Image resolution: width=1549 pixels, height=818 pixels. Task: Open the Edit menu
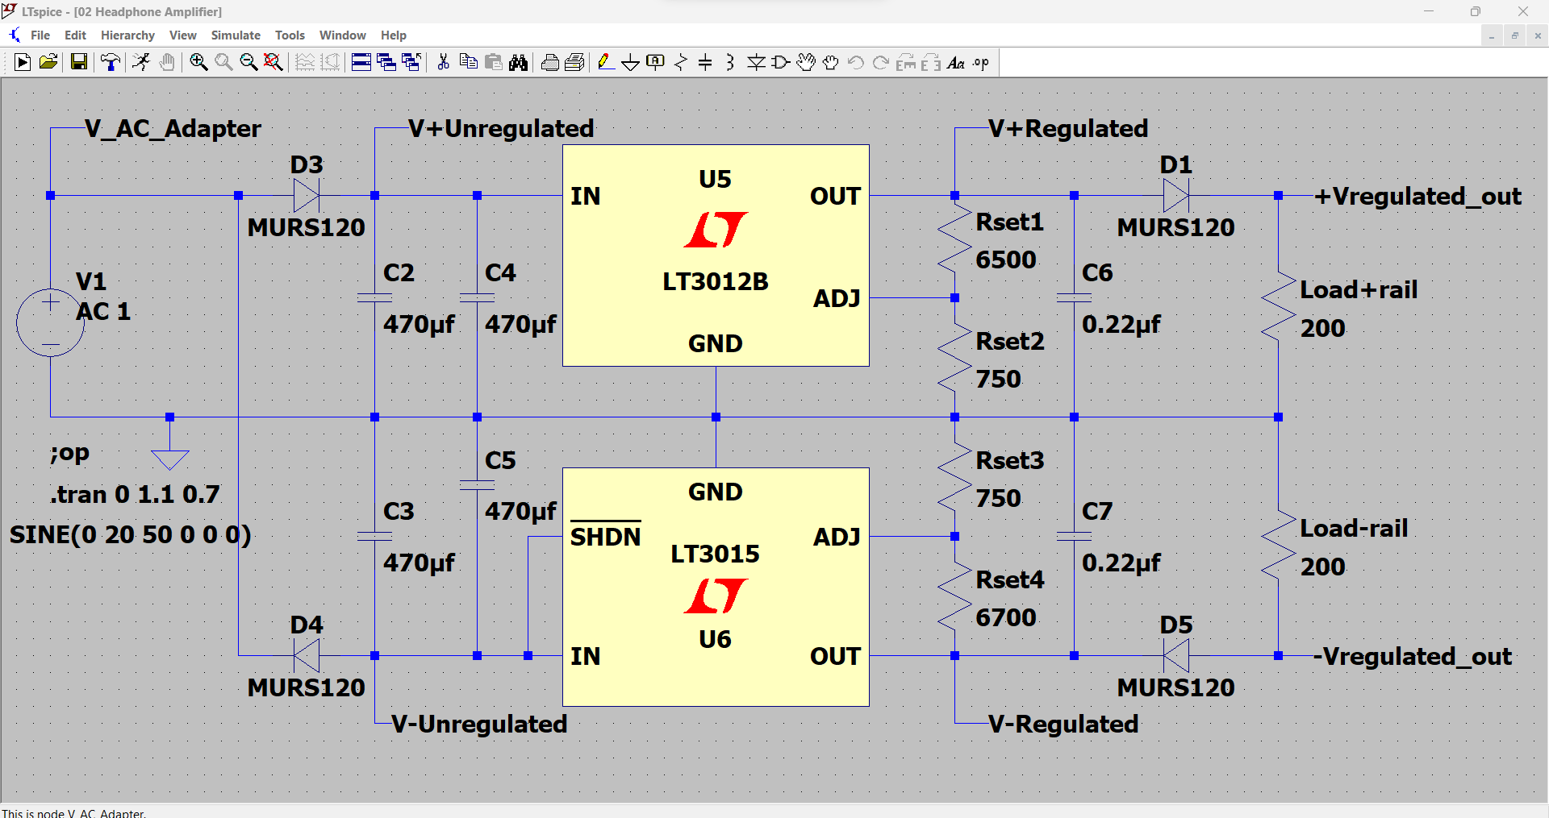pyautogui.click(x=75, y=35)
